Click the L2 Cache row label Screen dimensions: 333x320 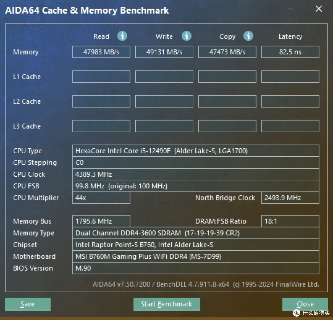click(27, 101)
